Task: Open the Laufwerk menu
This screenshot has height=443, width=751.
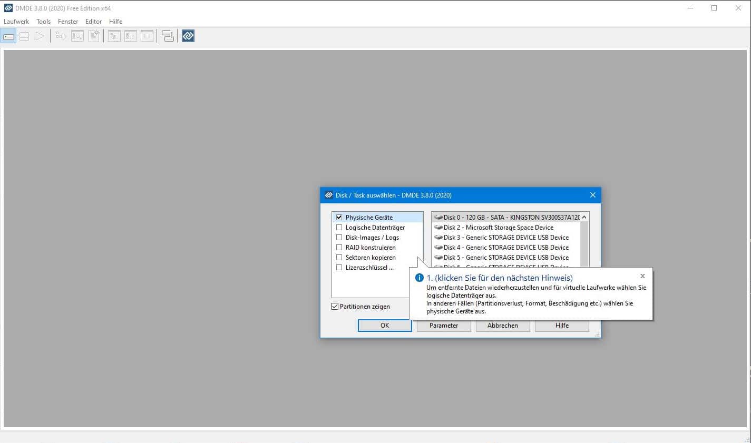Action: click(x=16, y=22)
